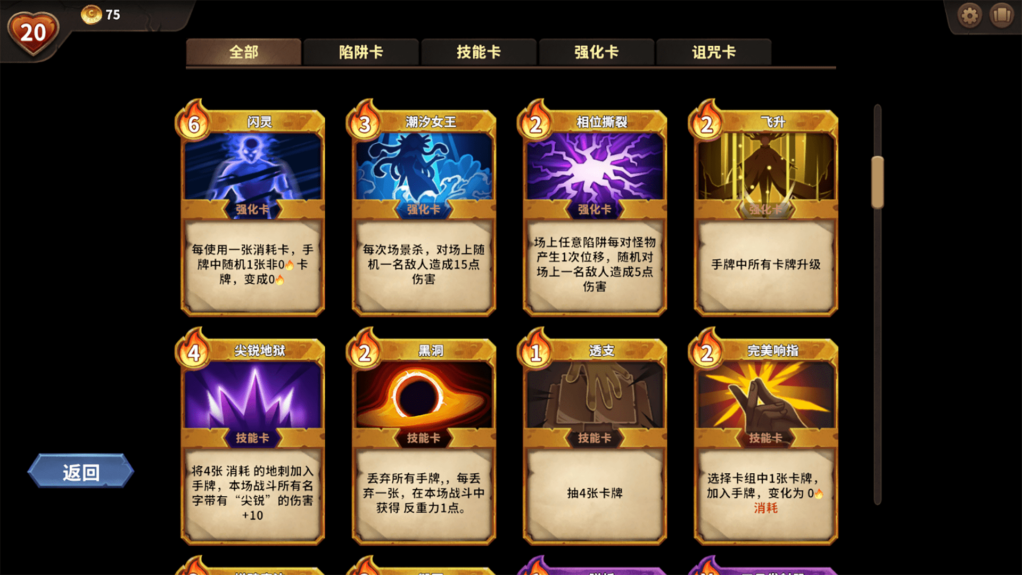Select the 相位撕裂 card artwork
Screen dimensions: 1022x575
click(x=595, y=166)
